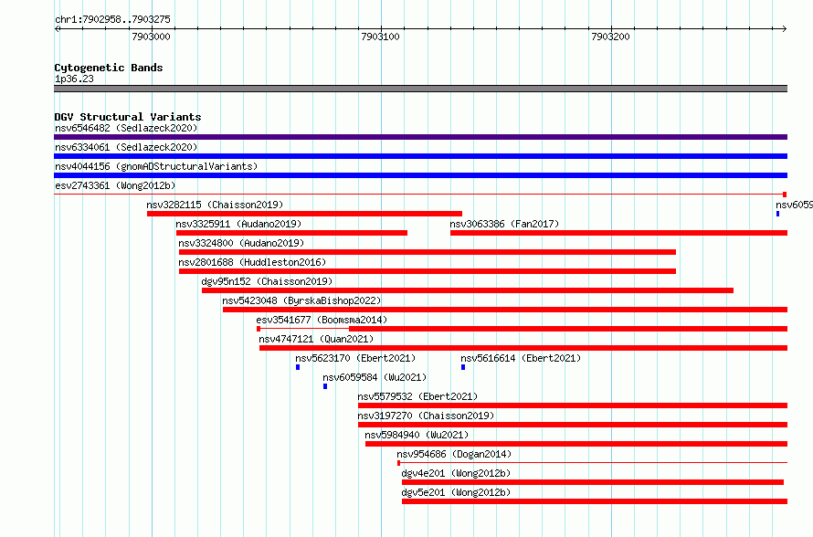Open the nsv6334061 (Sedlazeck2020) label
The height and width of the screenshot is (537, 813).
(x=126, y=147)
